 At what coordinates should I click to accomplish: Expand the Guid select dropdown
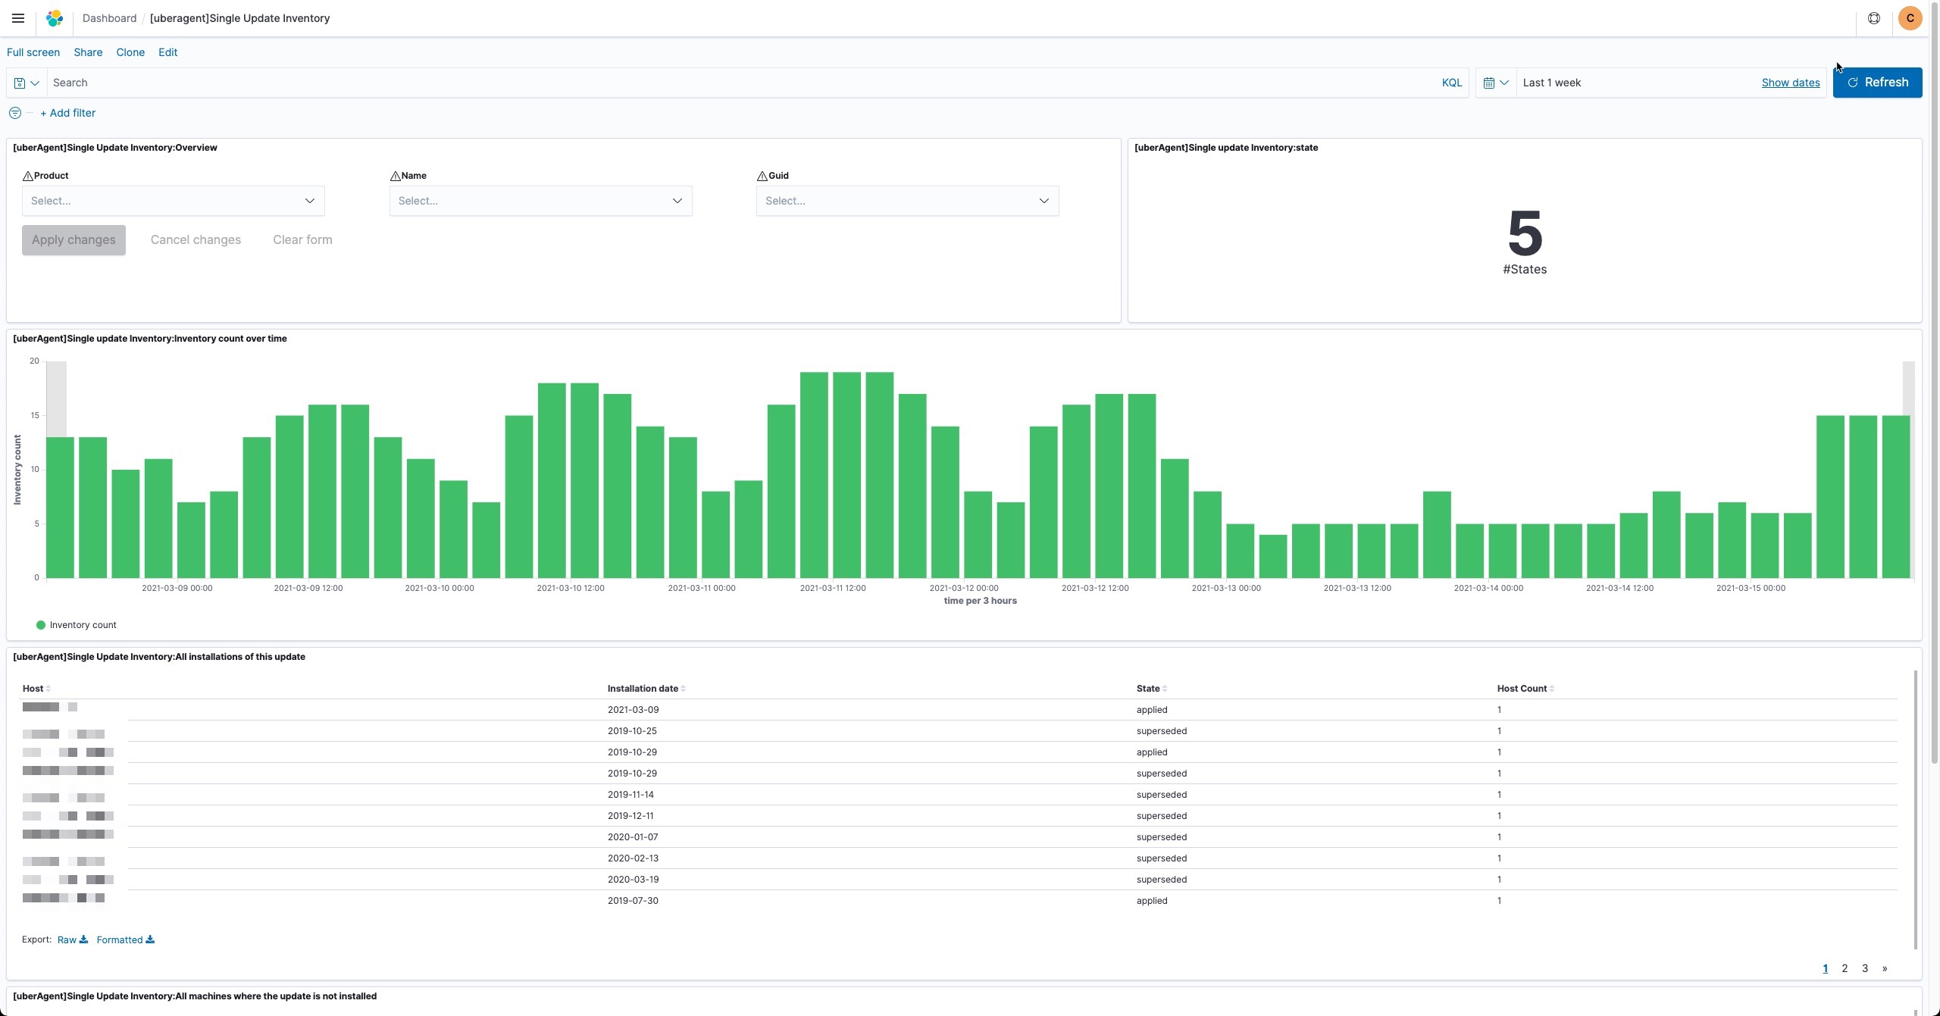(907, 201)
